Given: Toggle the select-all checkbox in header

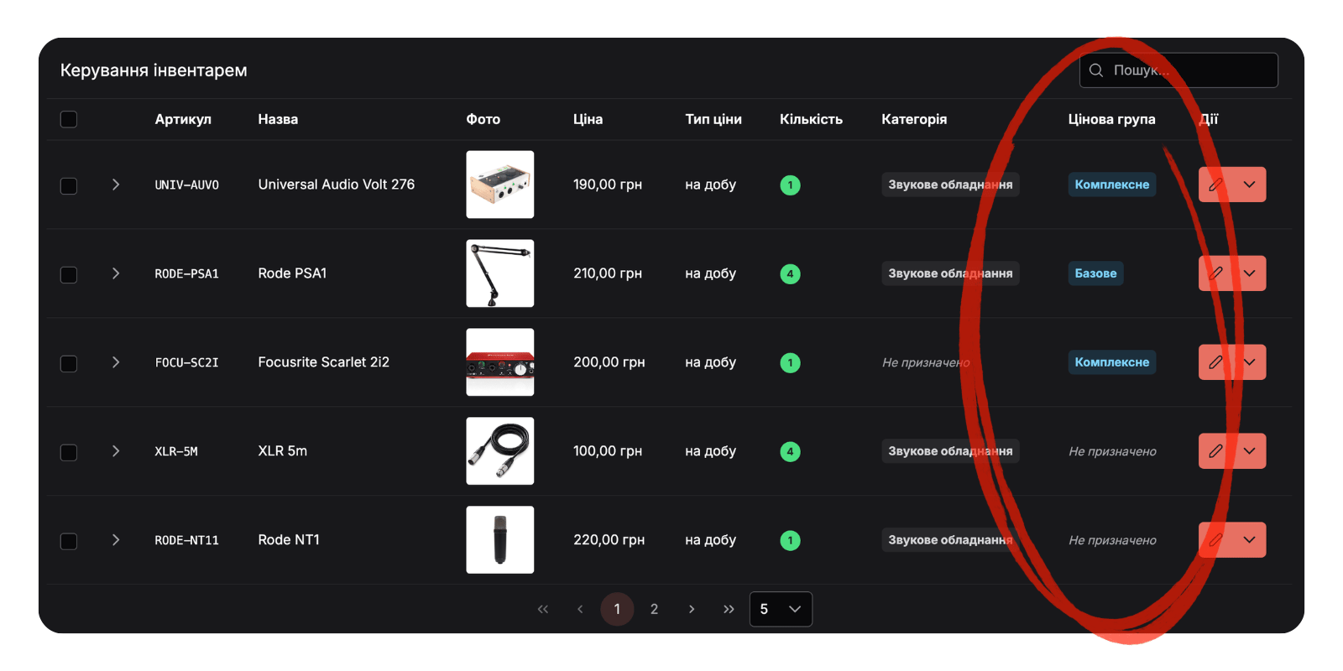Looking at the screenshot, I should (69, 119).
